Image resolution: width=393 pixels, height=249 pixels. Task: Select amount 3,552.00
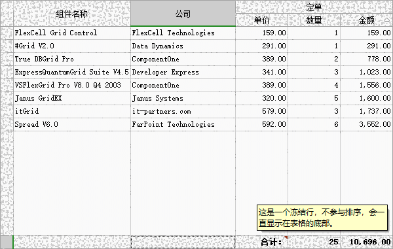366,124
